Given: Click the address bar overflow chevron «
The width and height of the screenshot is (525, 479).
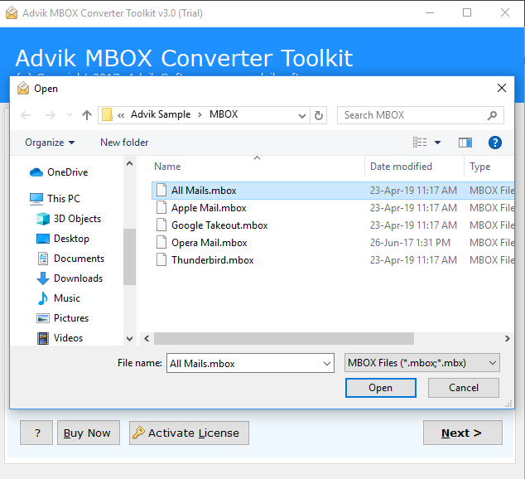Looking at the screenshot, I should click(x=121, y=115).
